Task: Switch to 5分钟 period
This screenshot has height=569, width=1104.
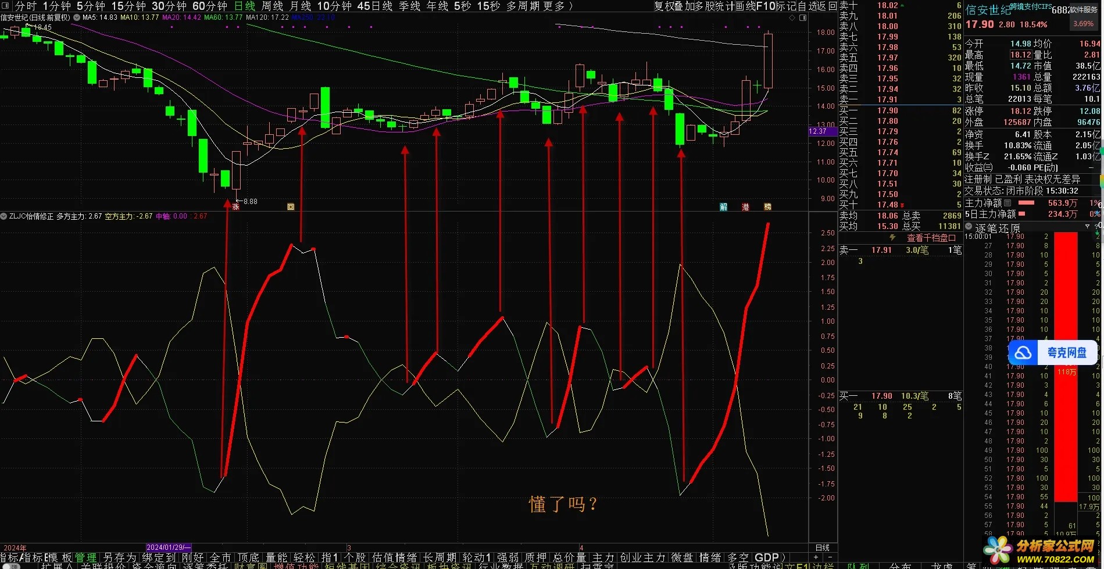Action: [91, 6]
